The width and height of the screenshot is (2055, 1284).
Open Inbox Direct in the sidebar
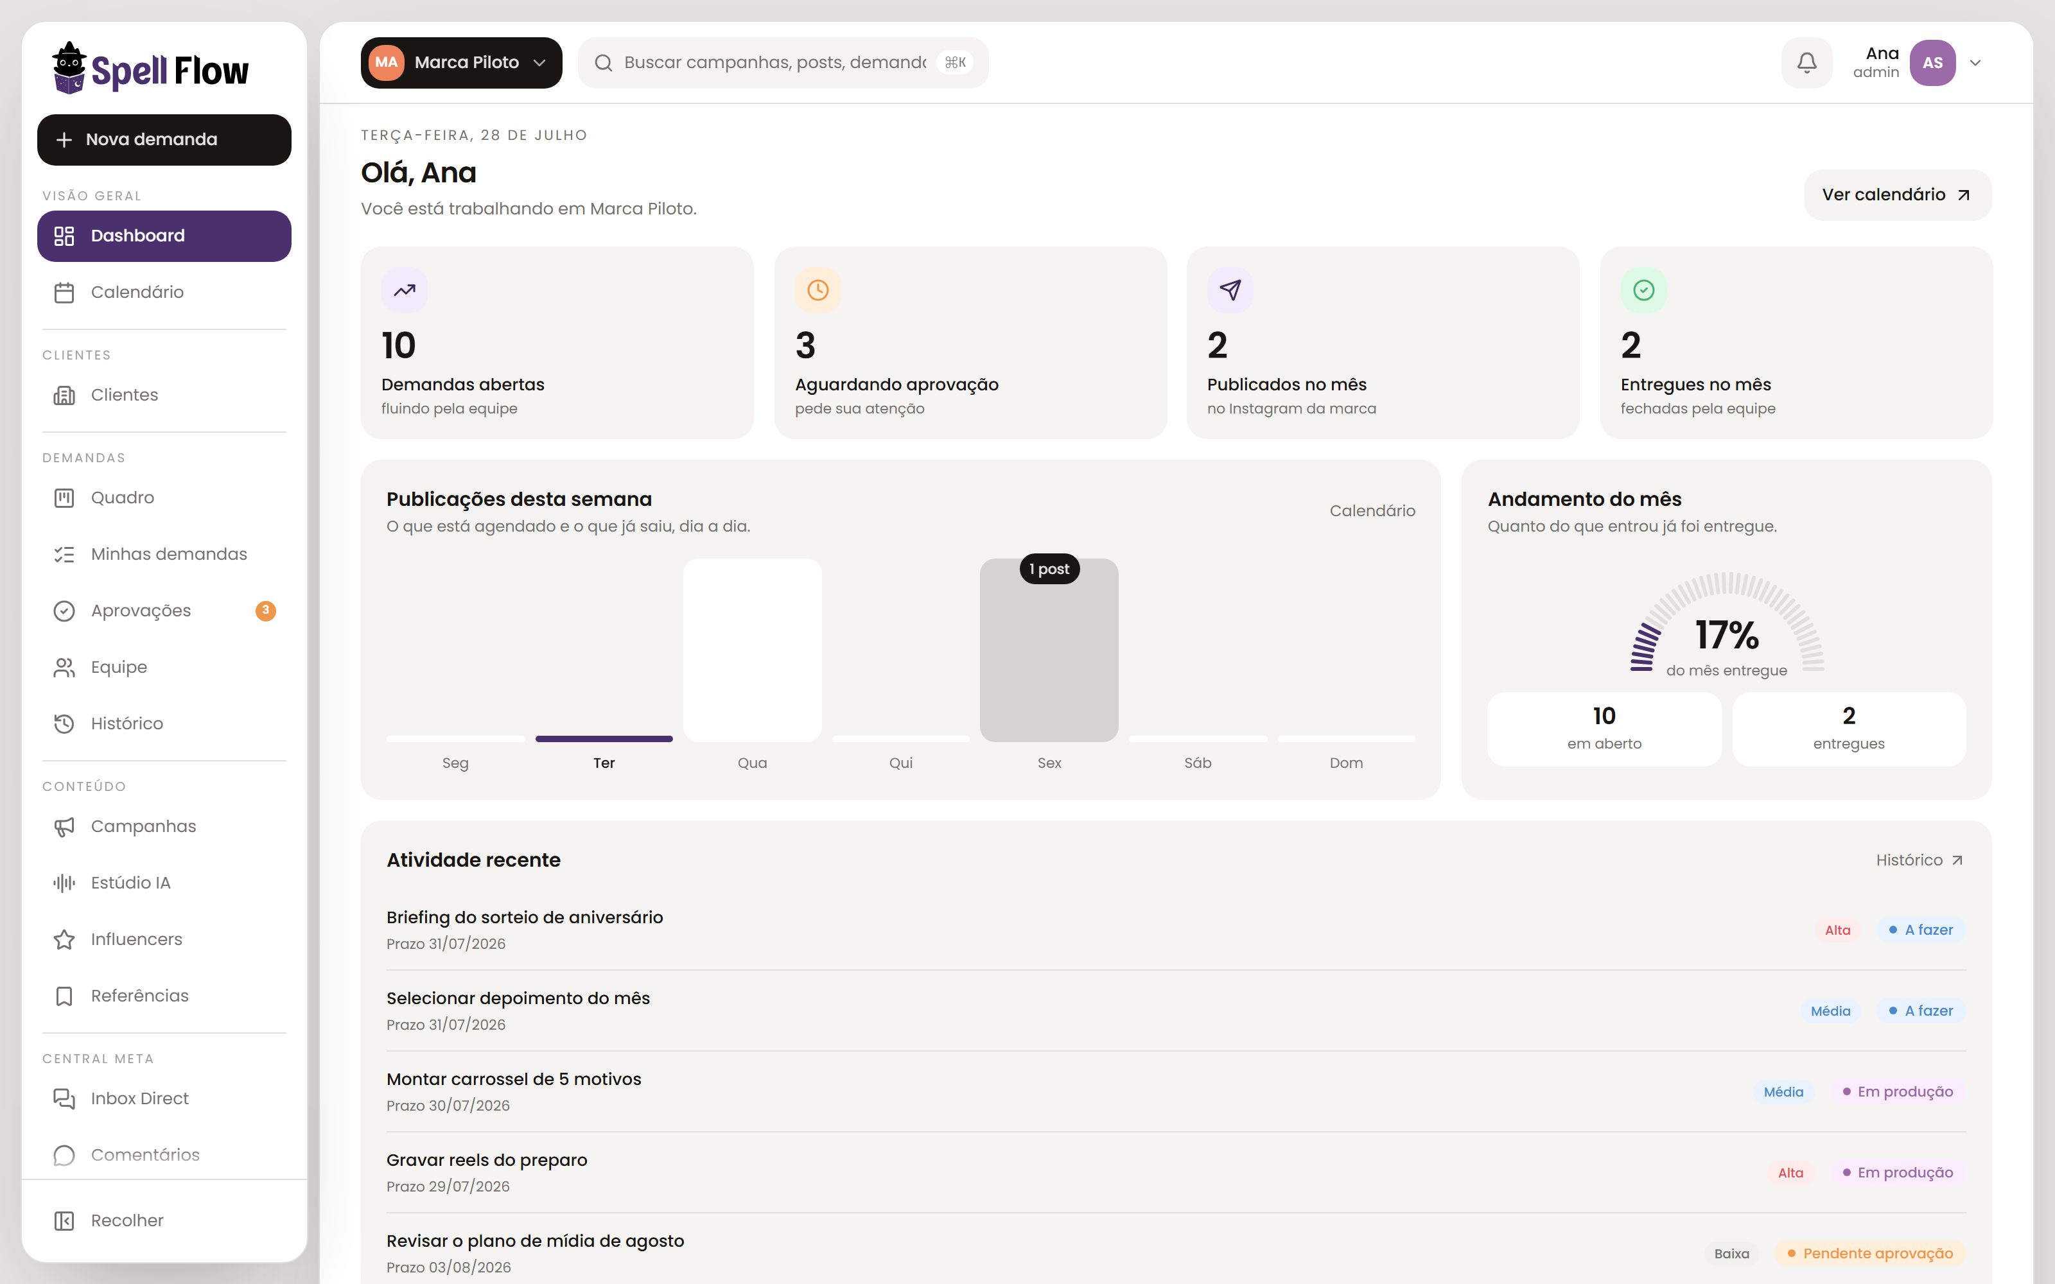(x=164, y=1099)
